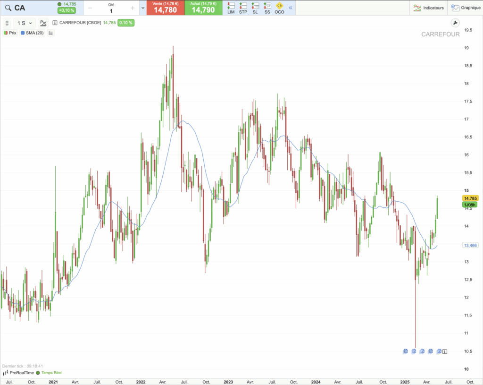Screen dimensions: 483x385
Task: Collapse the order toolbar with double chevron
Action: click(291, 8)
